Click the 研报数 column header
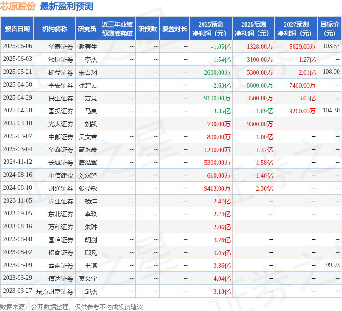The height and width of the screenshot is (311, 342). click(x=147, y=29)
